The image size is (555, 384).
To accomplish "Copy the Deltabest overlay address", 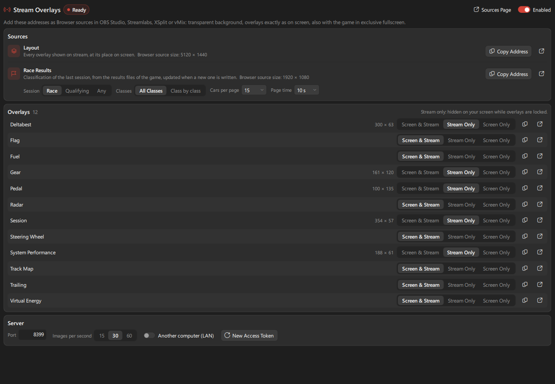I will click(x=525, y=124).
